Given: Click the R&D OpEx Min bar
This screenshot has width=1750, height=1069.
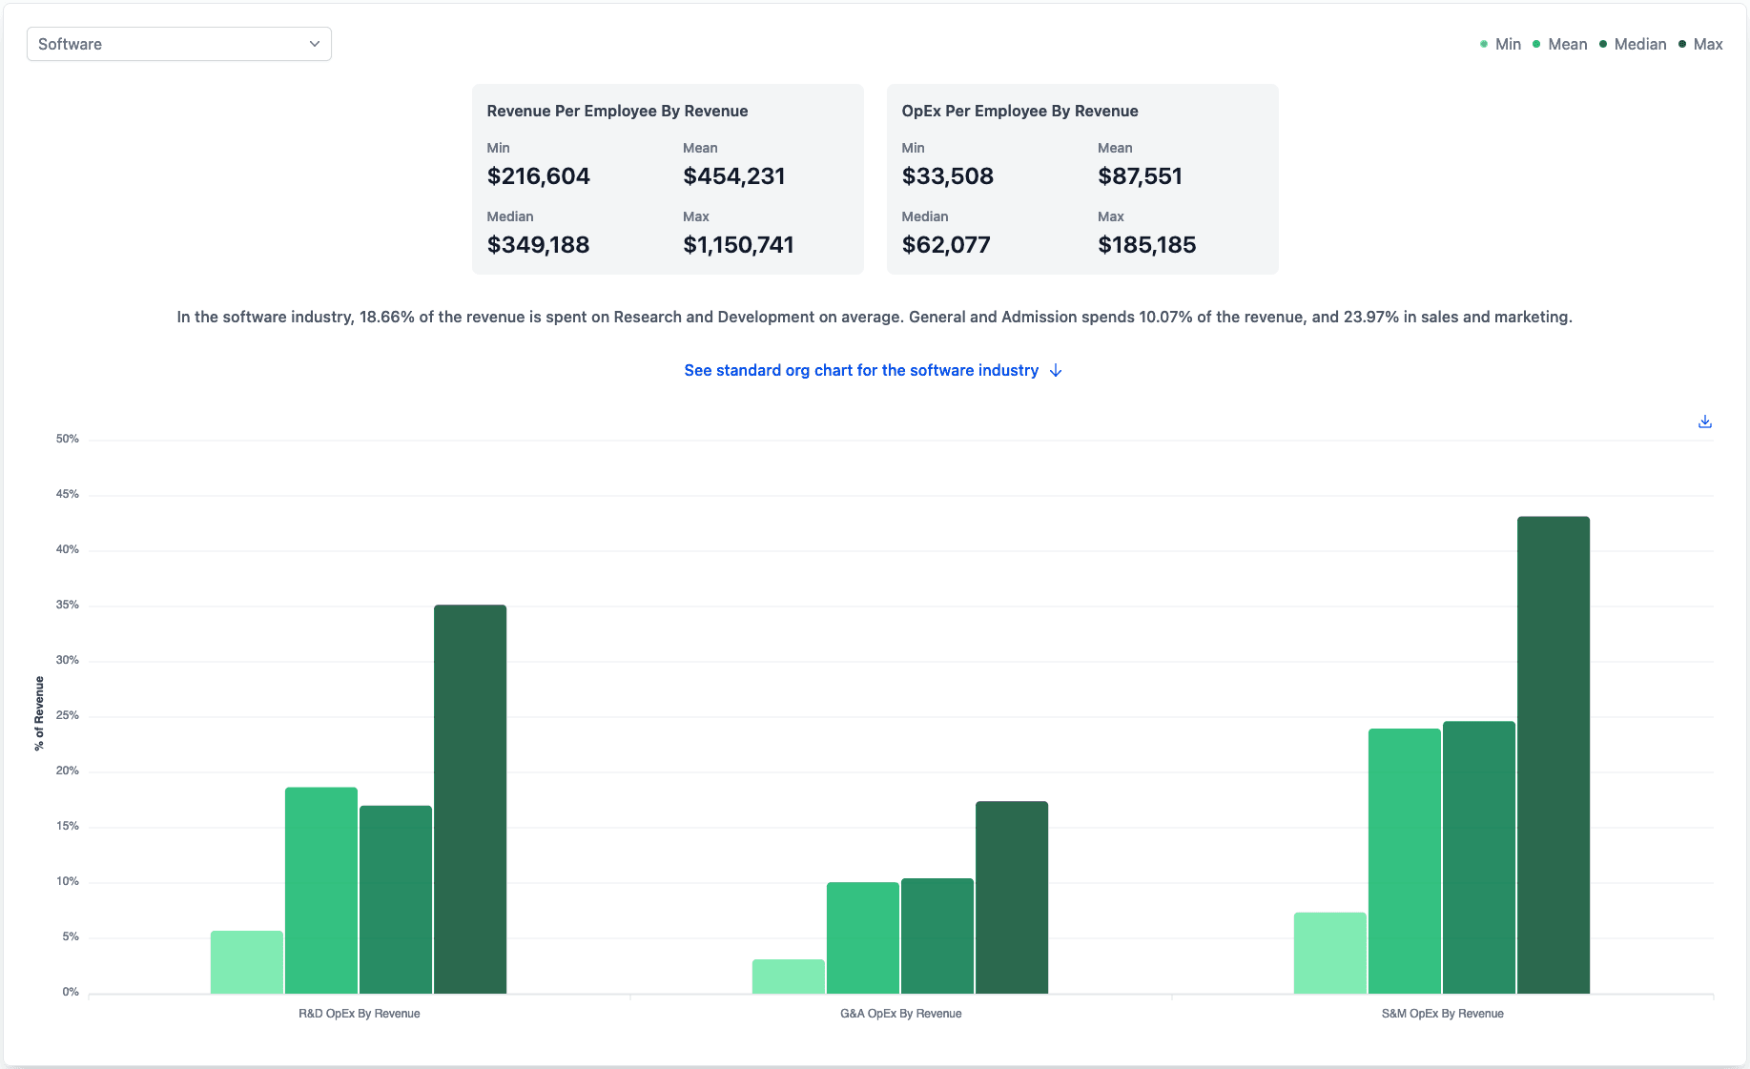Looking at the screenshot, I should (247, 962).
